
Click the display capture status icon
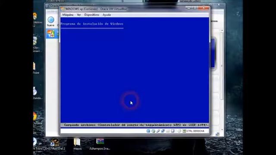172,131
